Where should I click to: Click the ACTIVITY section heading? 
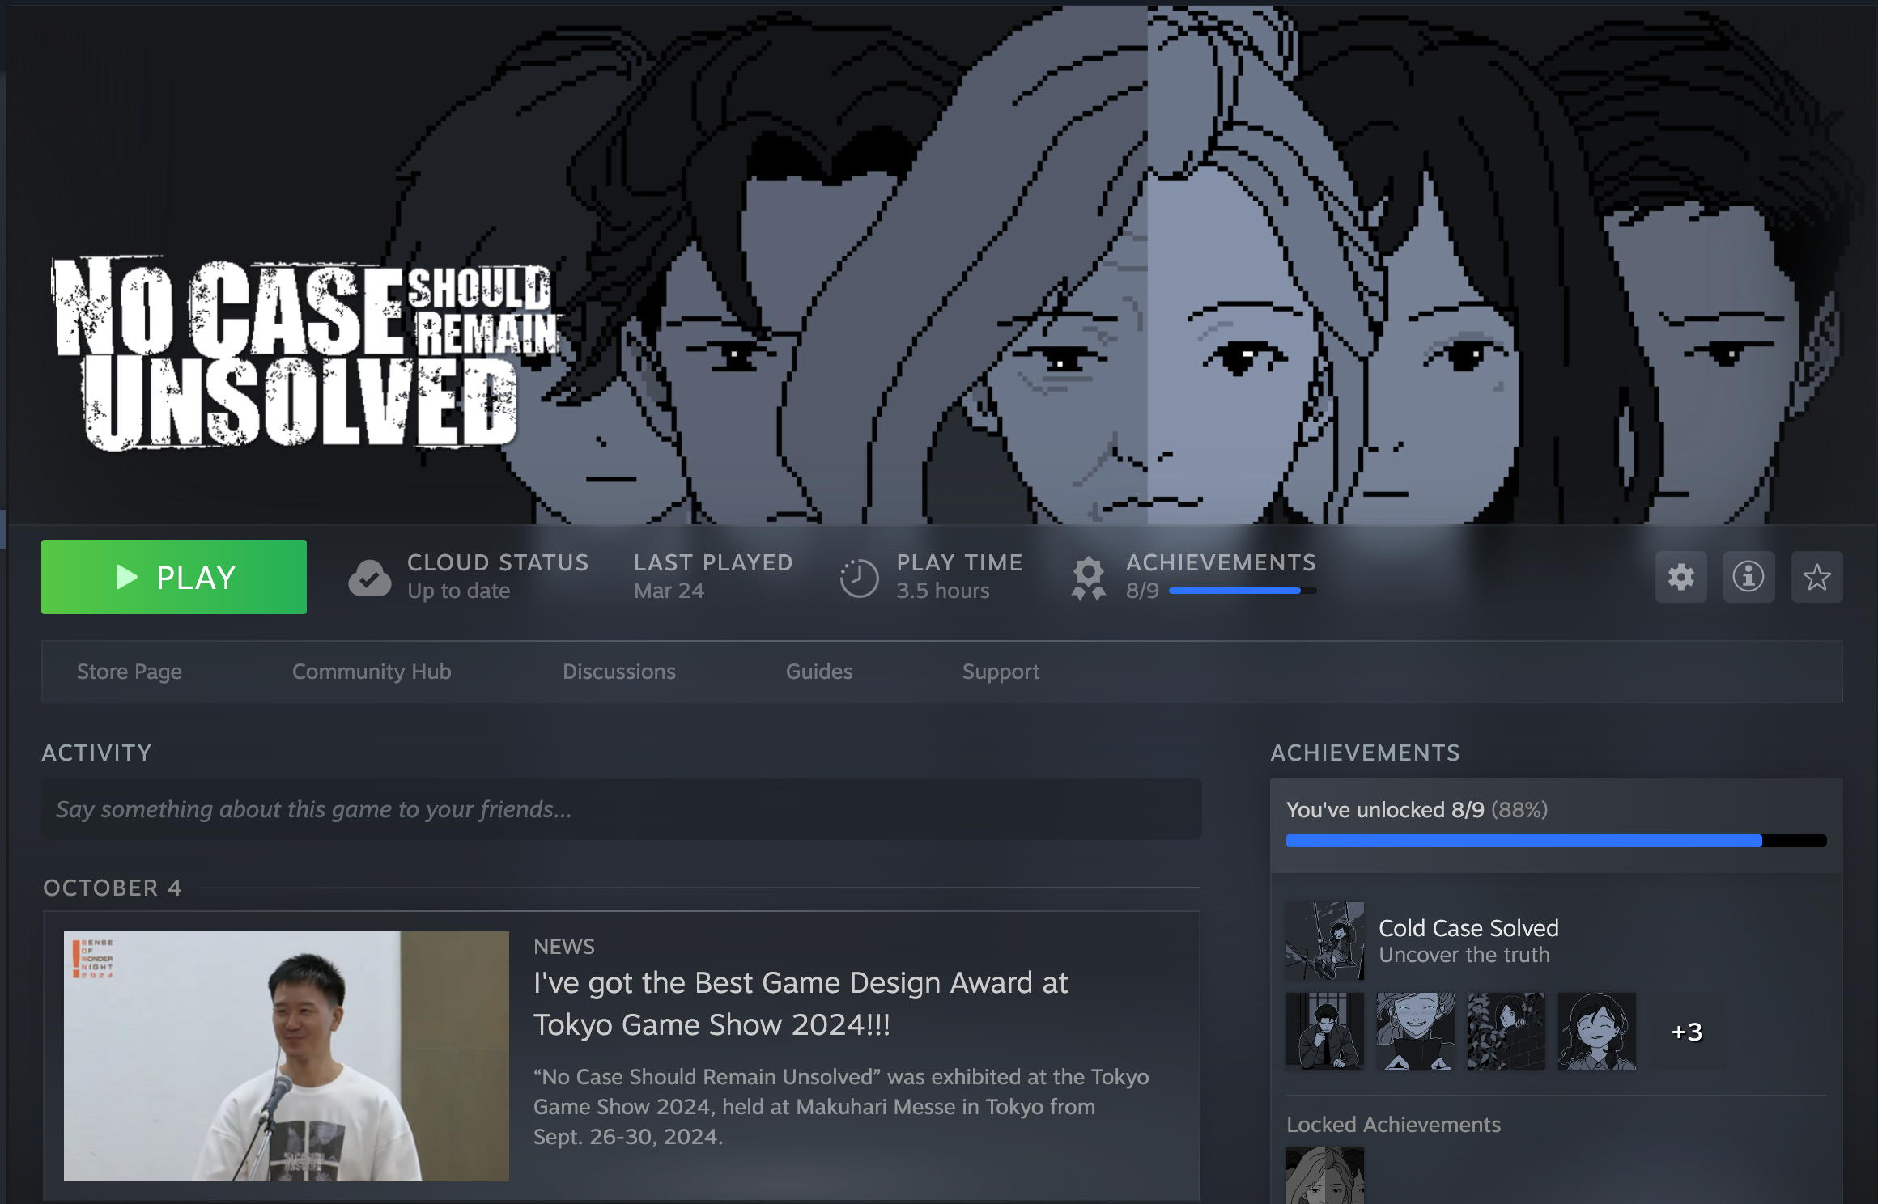[x=96, y=752]
